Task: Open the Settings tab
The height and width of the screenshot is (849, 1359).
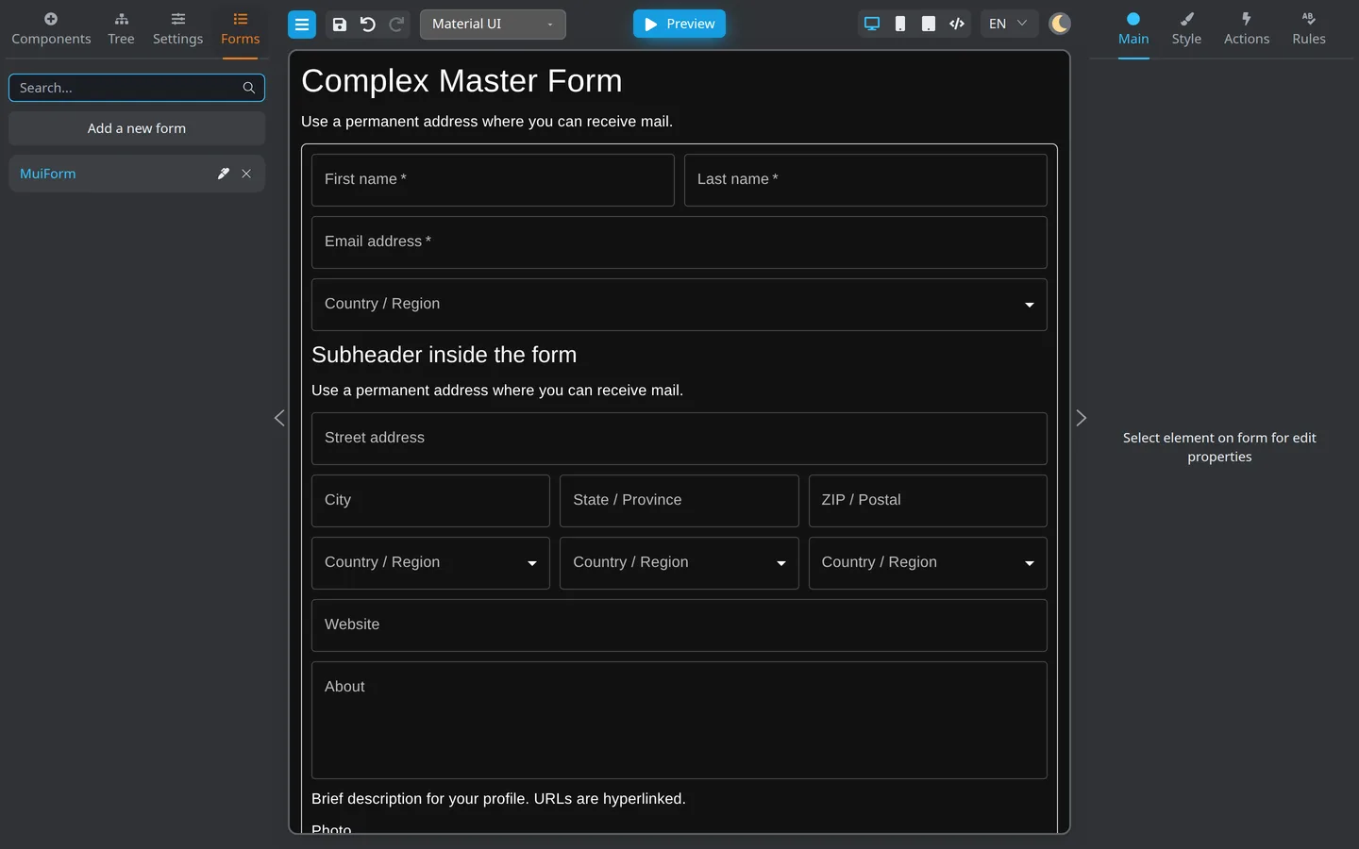Action: tap(177, 29)
